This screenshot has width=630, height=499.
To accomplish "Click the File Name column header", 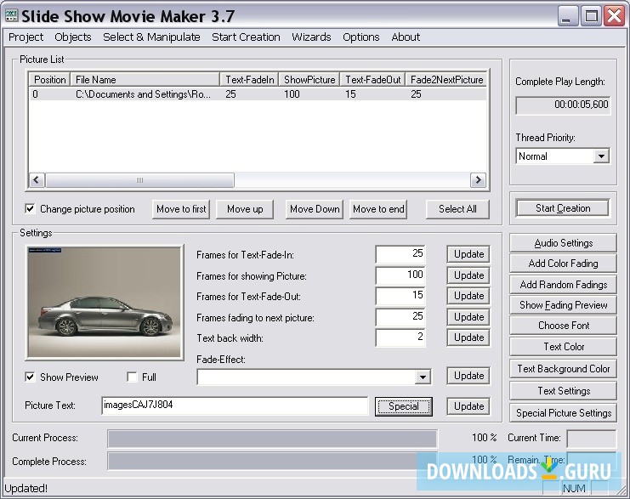I will coord(145,80).
